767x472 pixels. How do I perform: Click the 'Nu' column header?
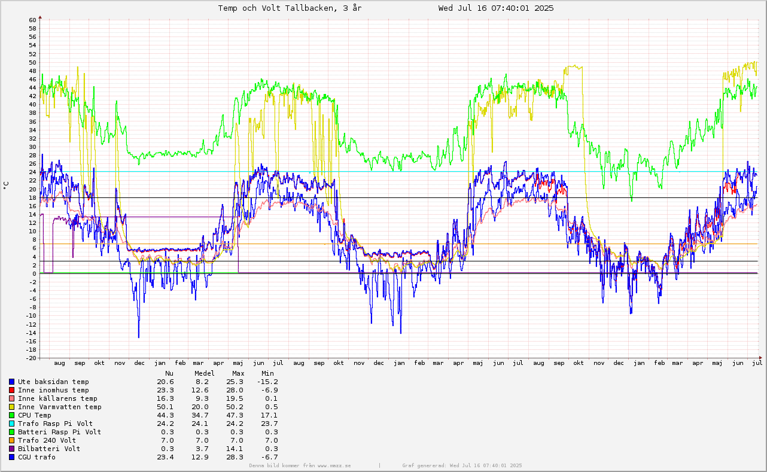coord(169,373)
